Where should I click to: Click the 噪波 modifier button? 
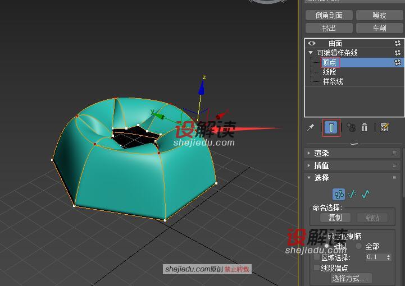(379, 15)
